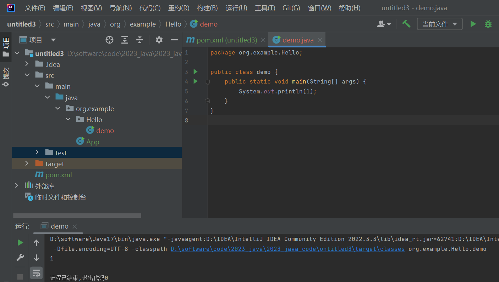Collapse the java source folder
The image size is (499, 282).
(47, 98)
